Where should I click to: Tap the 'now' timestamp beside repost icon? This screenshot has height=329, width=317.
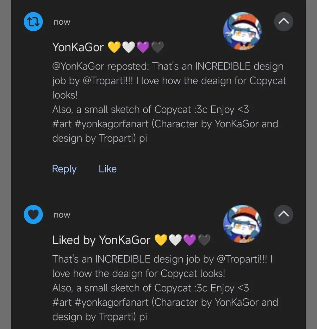(62, 22)
